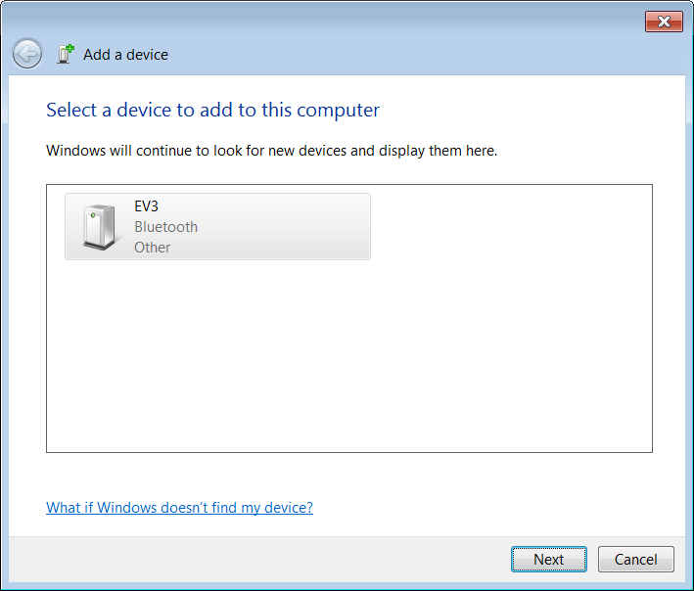Select the EV3 device name label
The width and height of the screenshot is (694, 591).
coord(146,206)
